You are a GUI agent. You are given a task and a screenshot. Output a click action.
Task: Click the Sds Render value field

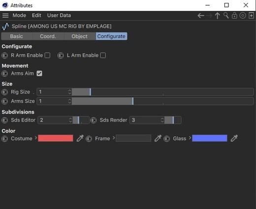tap(145, 120)
